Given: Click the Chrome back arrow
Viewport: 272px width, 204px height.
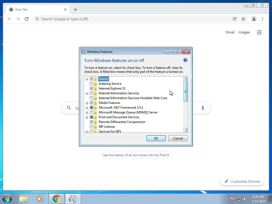Looking at the screenshot, I should point(10,19).
